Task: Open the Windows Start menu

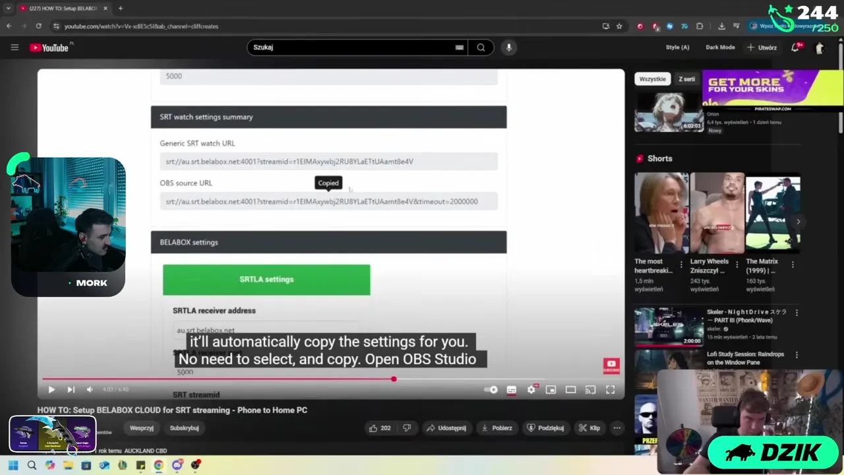Action: click(13, 465)
